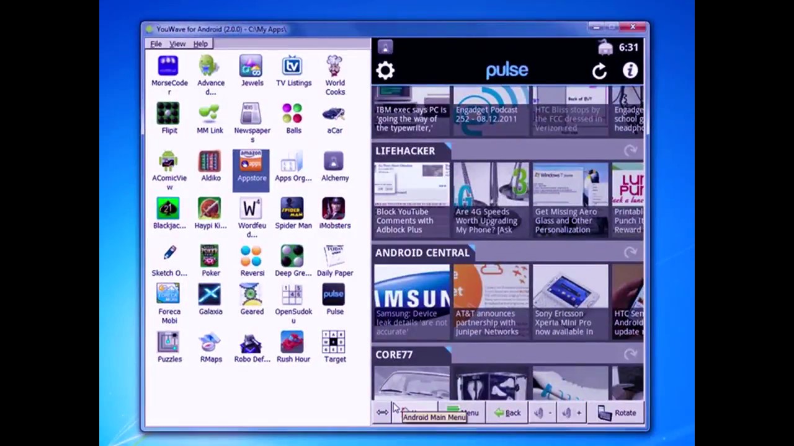This screenshot has width=794, height=446.
Task: Open the Sony Ericsson Xperia Mini Pro story
Action: [x=571, y=302]
